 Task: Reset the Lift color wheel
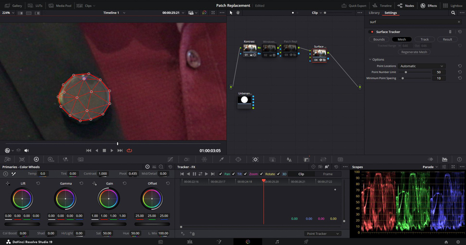38,183
